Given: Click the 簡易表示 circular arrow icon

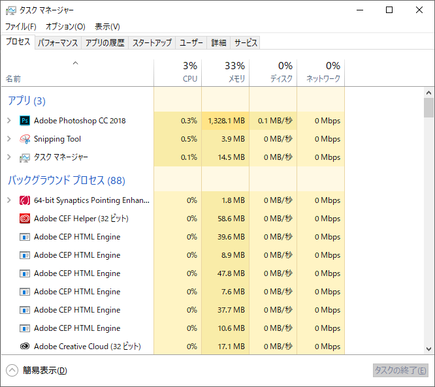Looking at the screenshot, I should (12, 371).
